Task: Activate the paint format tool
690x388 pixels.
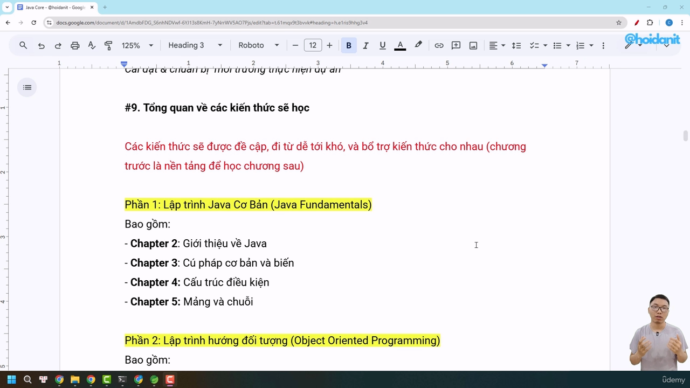Action: [x=108, y=45]
